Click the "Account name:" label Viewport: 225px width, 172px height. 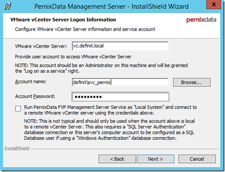pyautogui.click(x=31, y=81)
